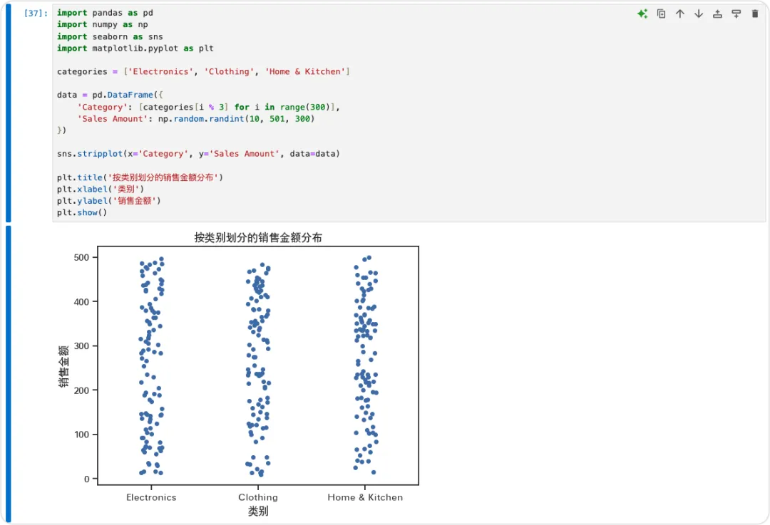Click the 'sns.stripplot(...)' code line

[198, 154]
